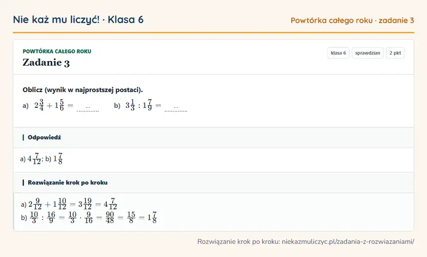Click the 'sprawdzian' tag
This screenshot has height=257, width=427.
point(367,53)
